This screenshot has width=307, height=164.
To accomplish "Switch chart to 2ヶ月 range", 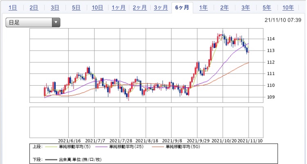I will coord(140,8).
